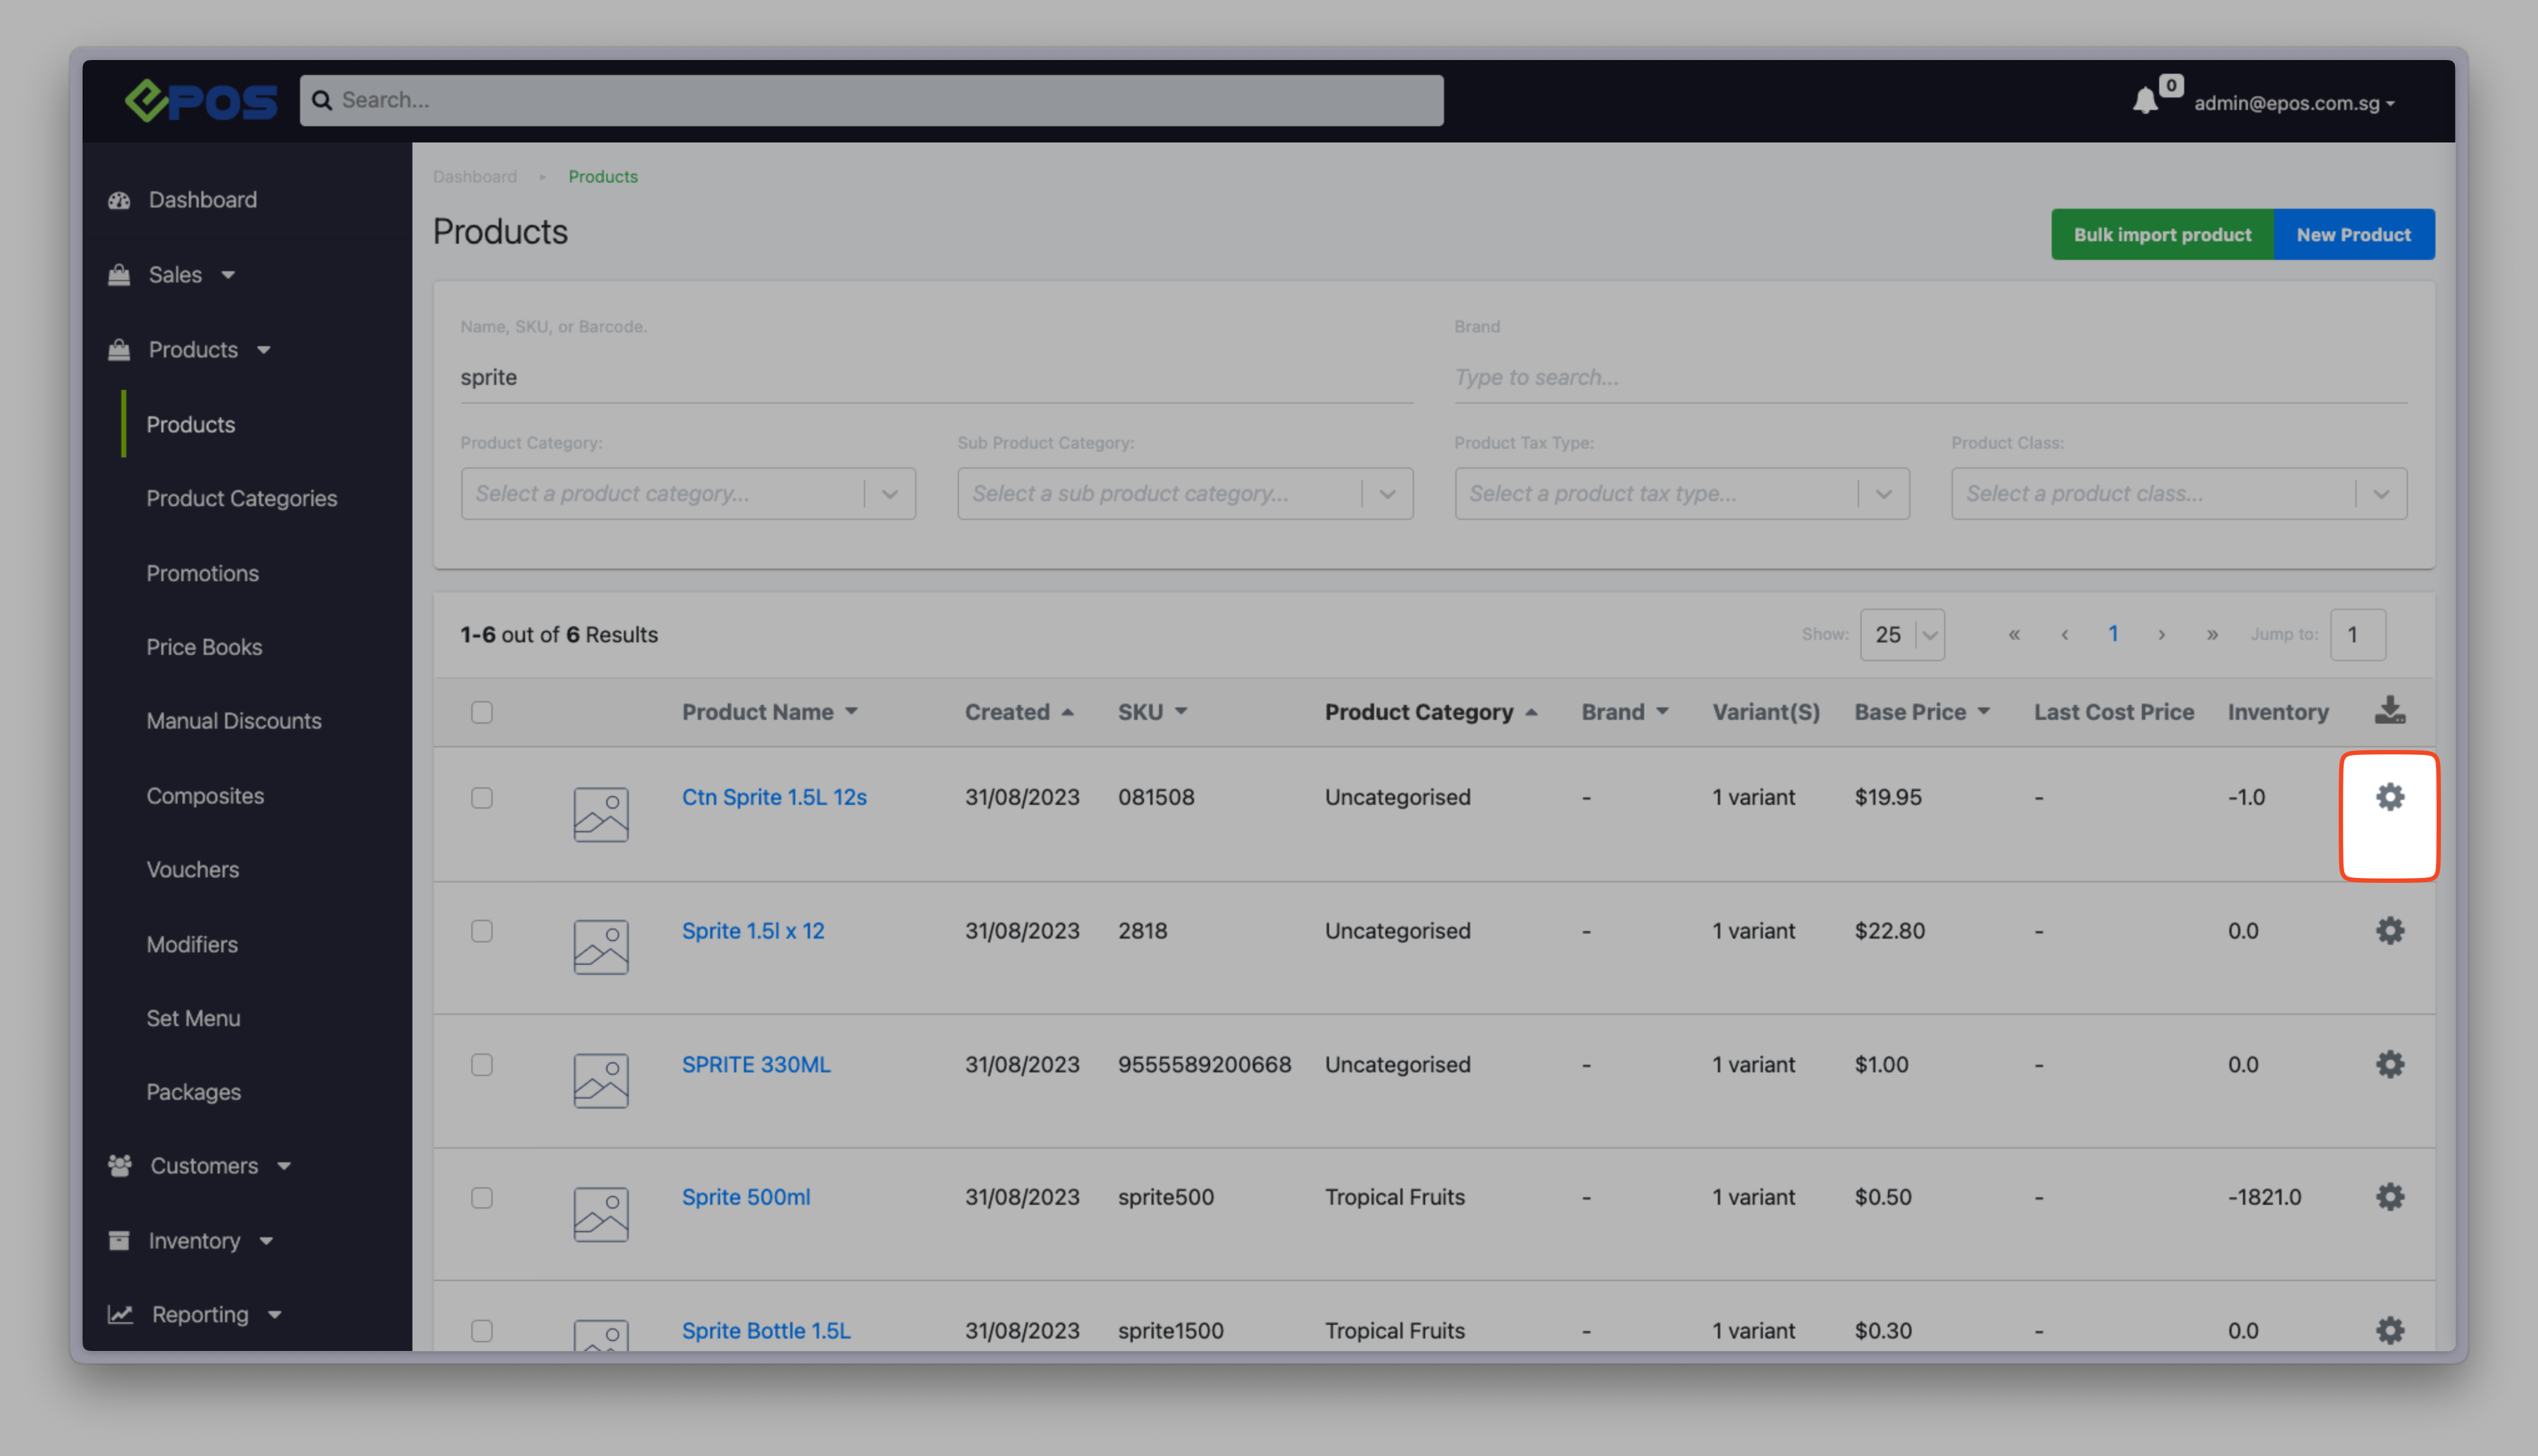Screen dimensions: 2538x1456
Task: Check the box for Sprite Bottle 1.5L
Action: tap(482, 1331)
